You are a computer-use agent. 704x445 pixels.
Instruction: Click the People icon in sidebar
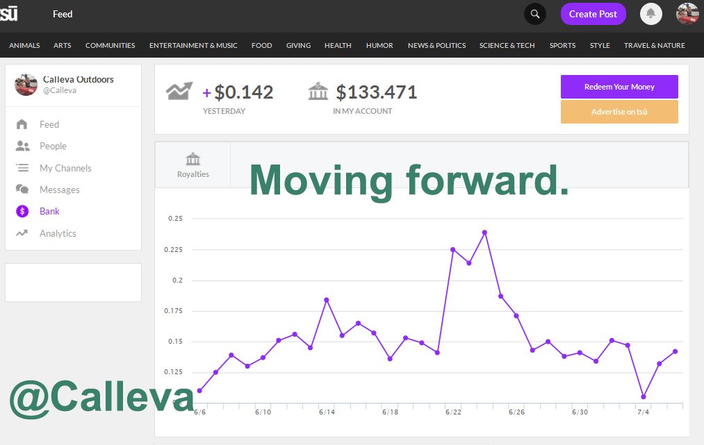click(x=22, y=146)
